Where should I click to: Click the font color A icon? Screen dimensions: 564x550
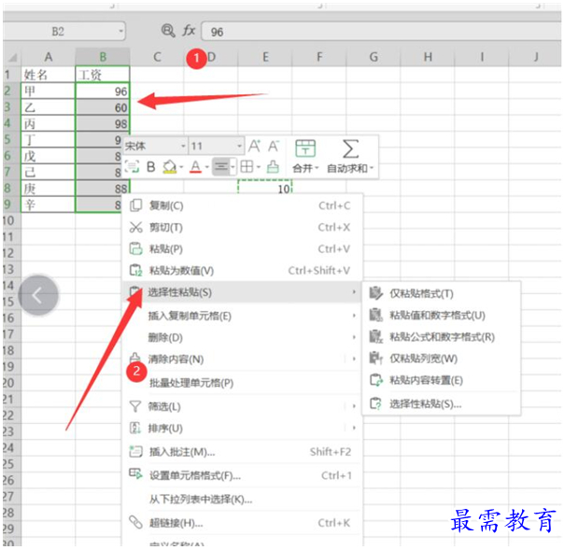coord(195,167)
